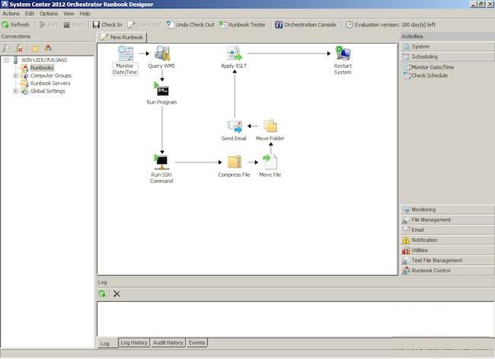Select the Run Program activity icon
Image resolution: width=495 pixels, height=359 pixels.
[161, 90]
